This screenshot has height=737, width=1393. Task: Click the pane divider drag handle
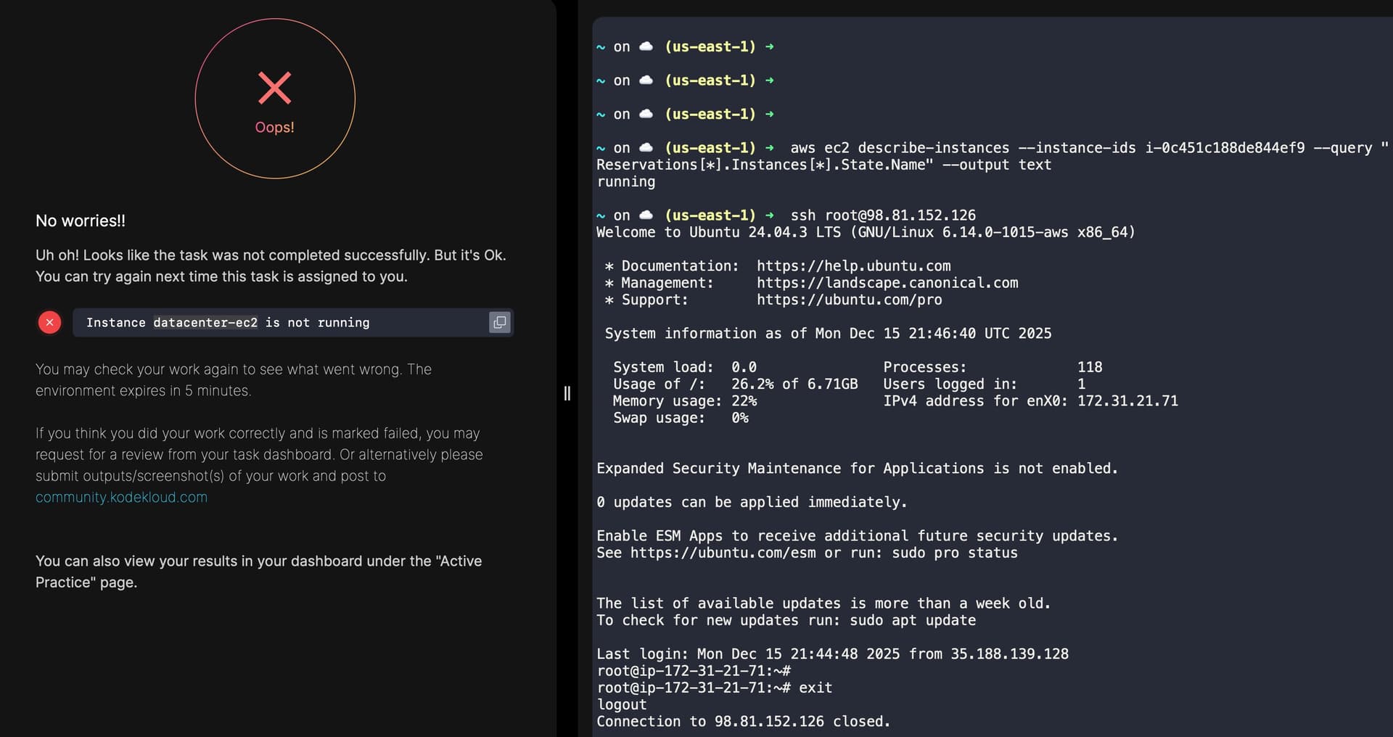[567, 393]
